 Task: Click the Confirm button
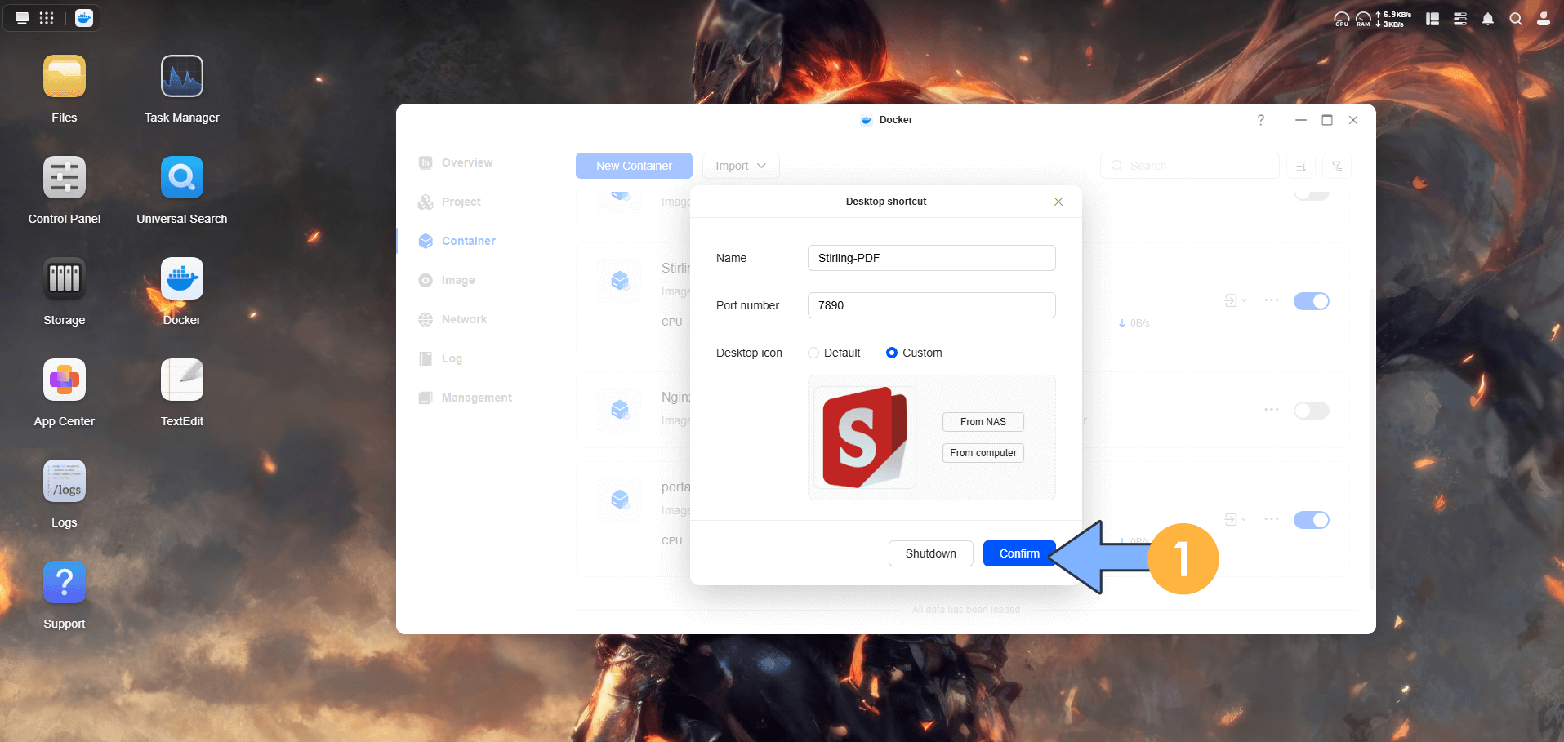click(1019, 553)
